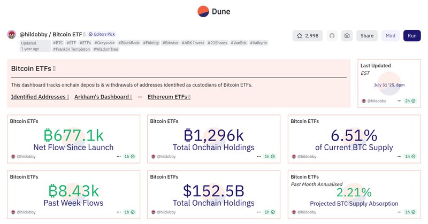Click the ₿8.43k weekly flows value
Screen dimensions: 428x224
pyautogui.click(x=73, y=191)
